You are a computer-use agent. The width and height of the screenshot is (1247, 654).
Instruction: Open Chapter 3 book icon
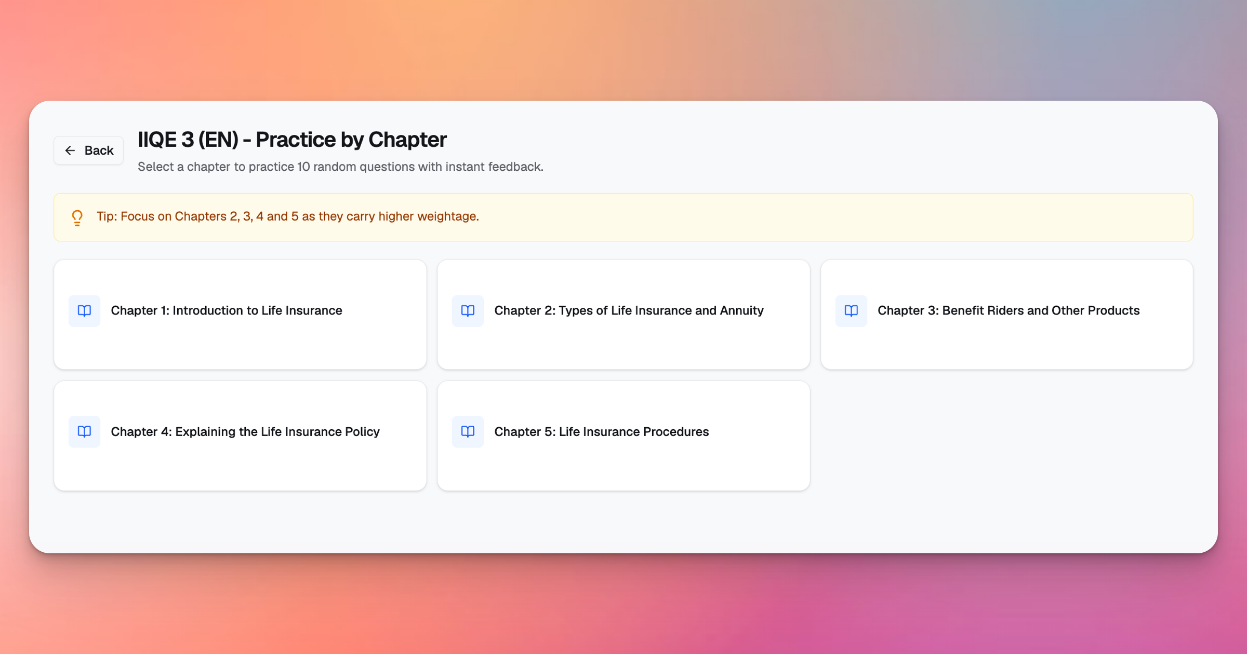[851, 310]
